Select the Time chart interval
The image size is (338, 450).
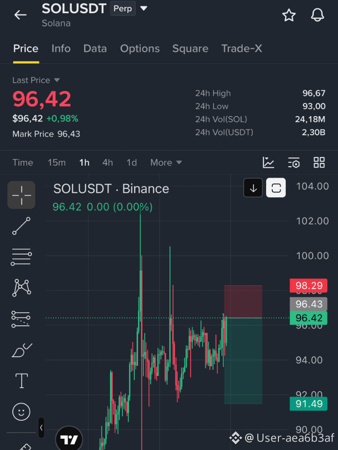pyautogui.click(x=23, y=163)
